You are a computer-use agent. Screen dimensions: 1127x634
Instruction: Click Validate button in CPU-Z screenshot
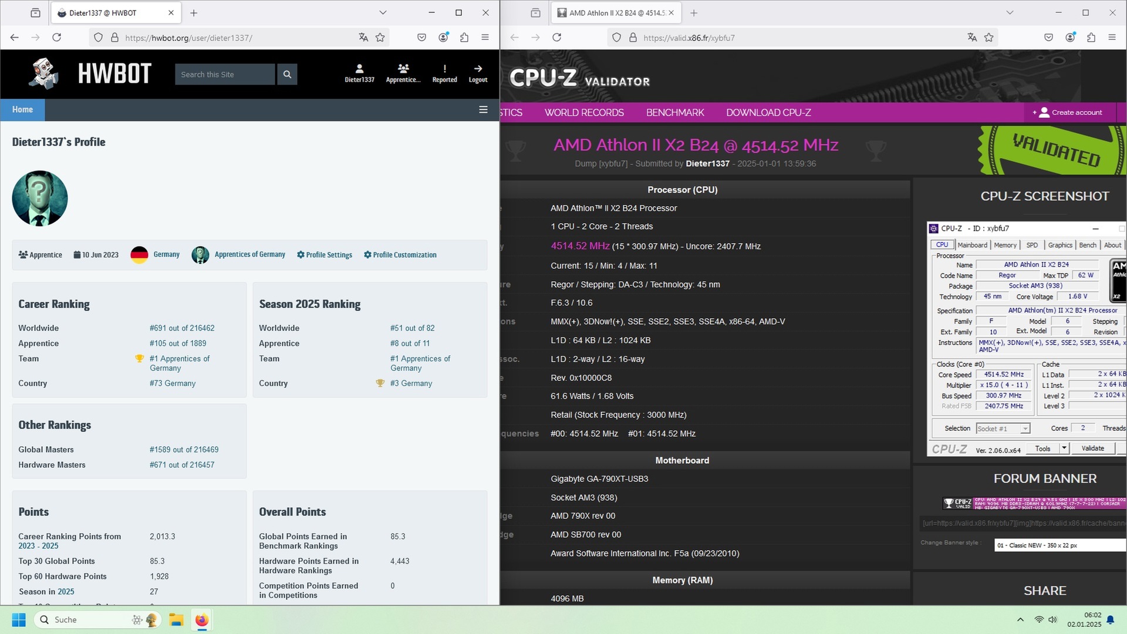pos(1092,448)
